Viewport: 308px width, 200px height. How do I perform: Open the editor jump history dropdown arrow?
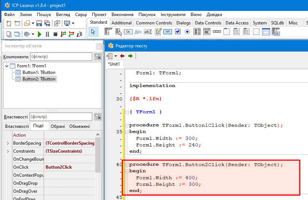tap(116, 56)
